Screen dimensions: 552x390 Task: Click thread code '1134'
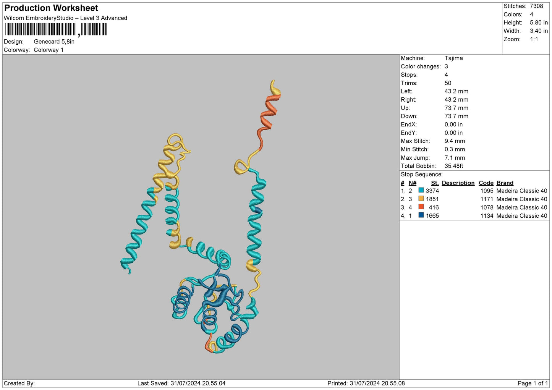487,216
